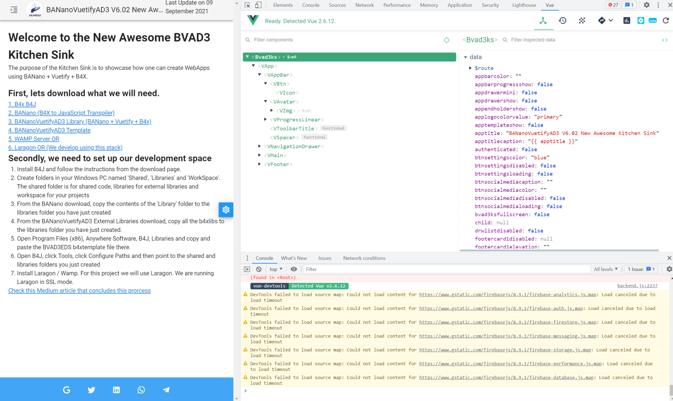Viewport: 673px width, 401px height.
Task: Click the Vue devtools 'new' badge
Action: pos(653,21)
